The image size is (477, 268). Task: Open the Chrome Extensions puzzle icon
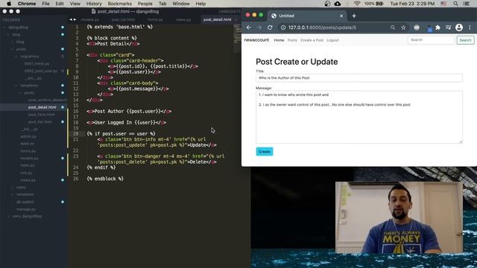(x=437, y=28)
